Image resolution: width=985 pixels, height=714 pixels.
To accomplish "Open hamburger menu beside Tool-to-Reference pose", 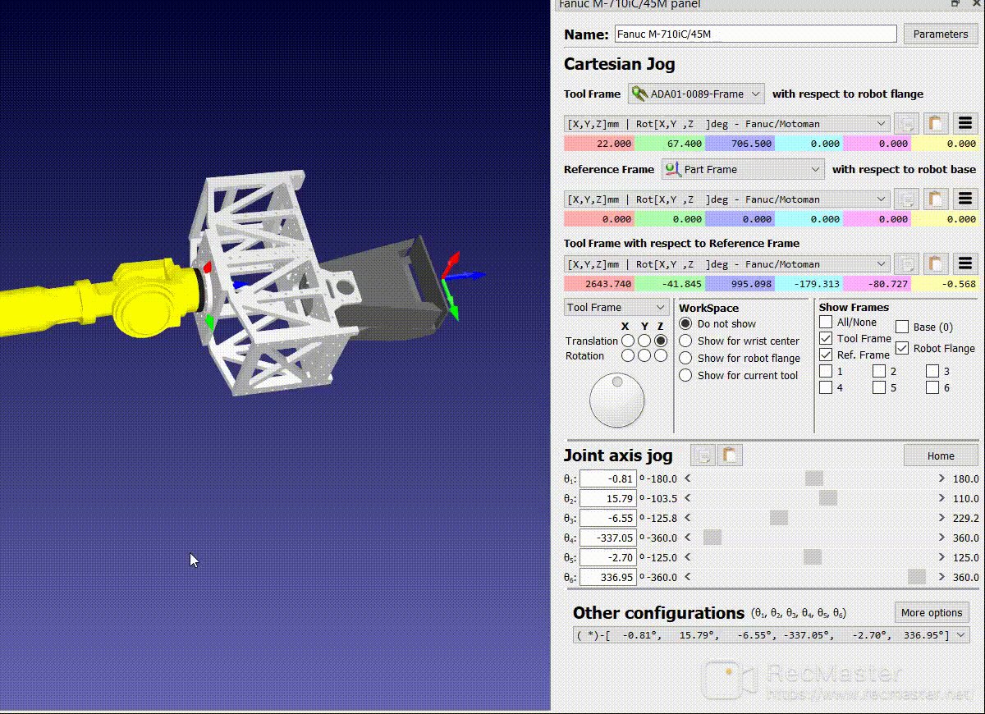I will click(x=964, y=264).
